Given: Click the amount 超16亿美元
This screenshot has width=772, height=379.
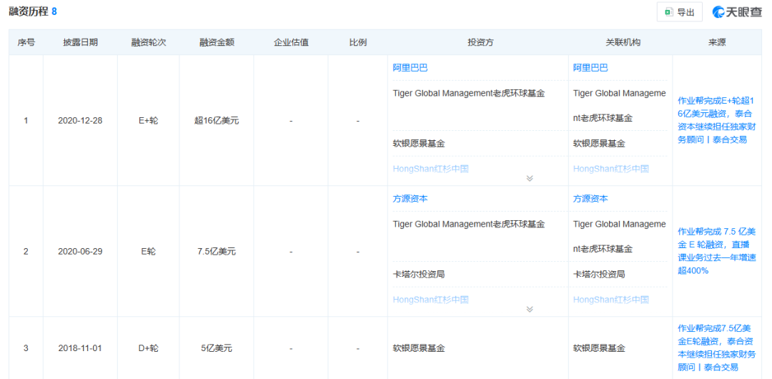Looking at the screenshot, I should [217, 120].
